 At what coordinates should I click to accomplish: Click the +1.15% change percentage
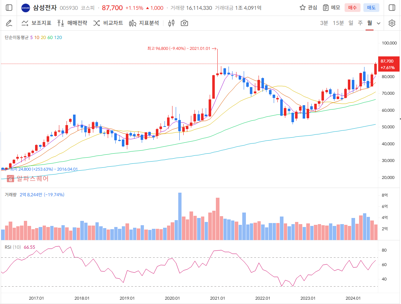[x=134, y=8]
